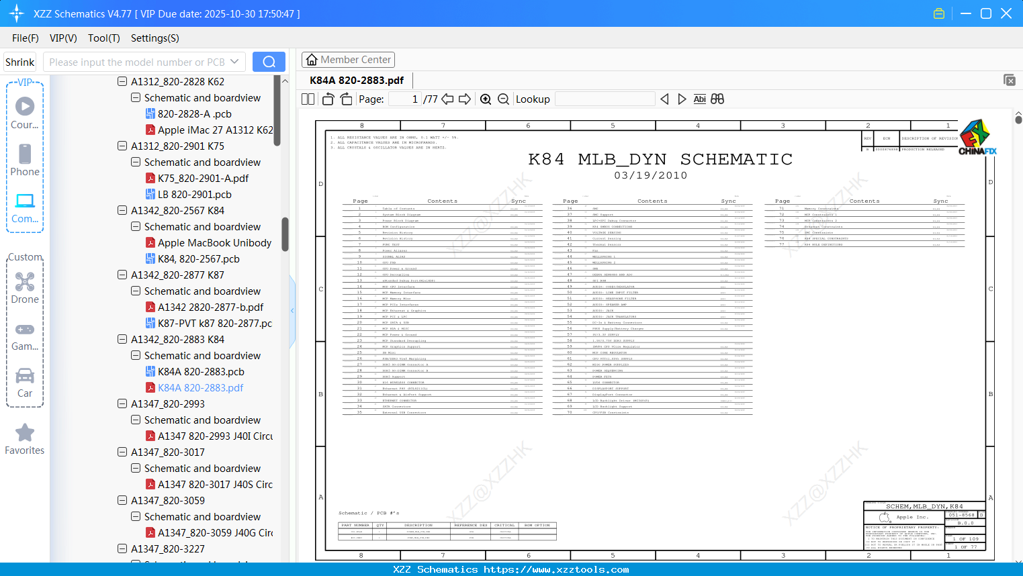1023x576 pixels.
Task: Collapse Schematic and boardview under A1342_820-2883 K84
Action: [136, 355]
